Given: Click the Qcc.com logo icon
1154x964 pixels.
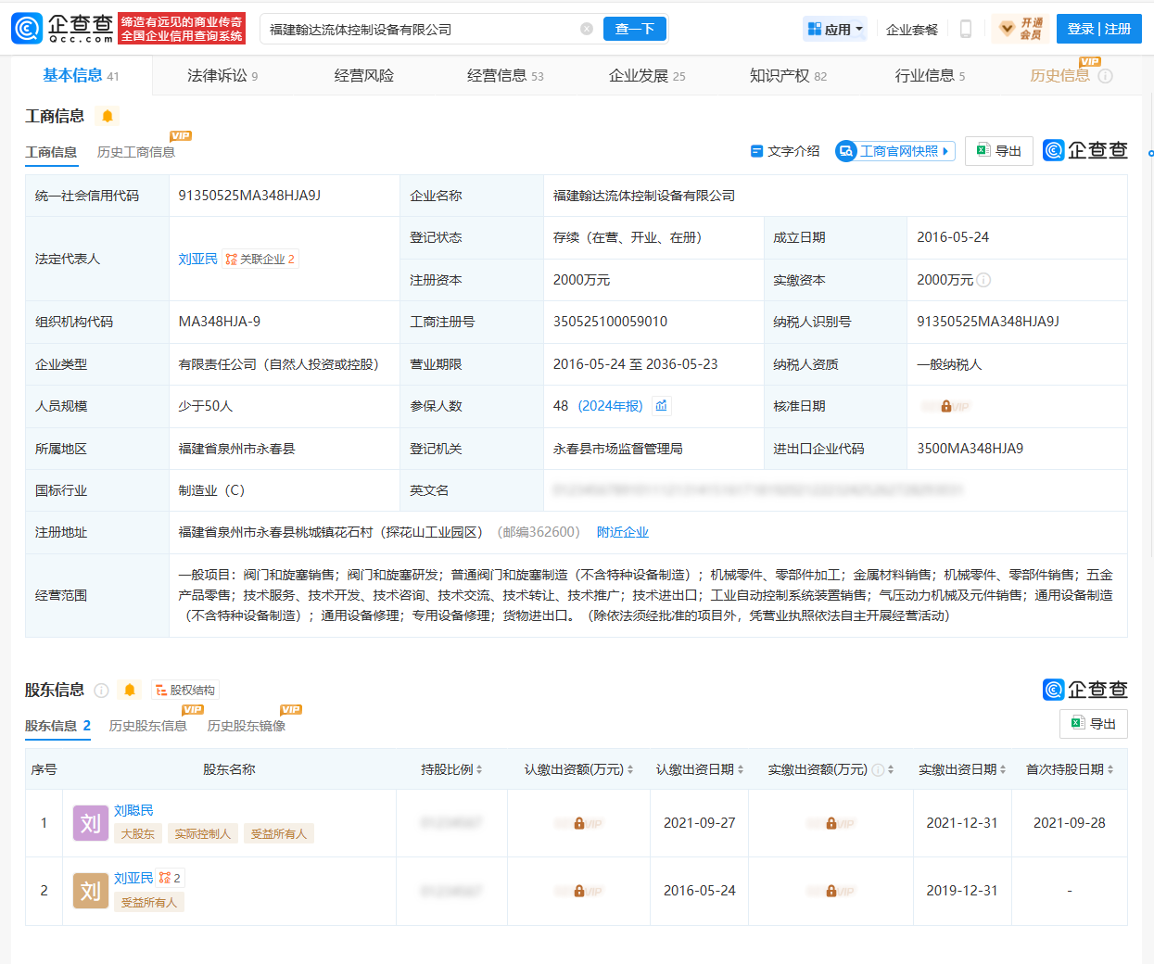Looking at the screenshot, I should click(x=28, y=29).
